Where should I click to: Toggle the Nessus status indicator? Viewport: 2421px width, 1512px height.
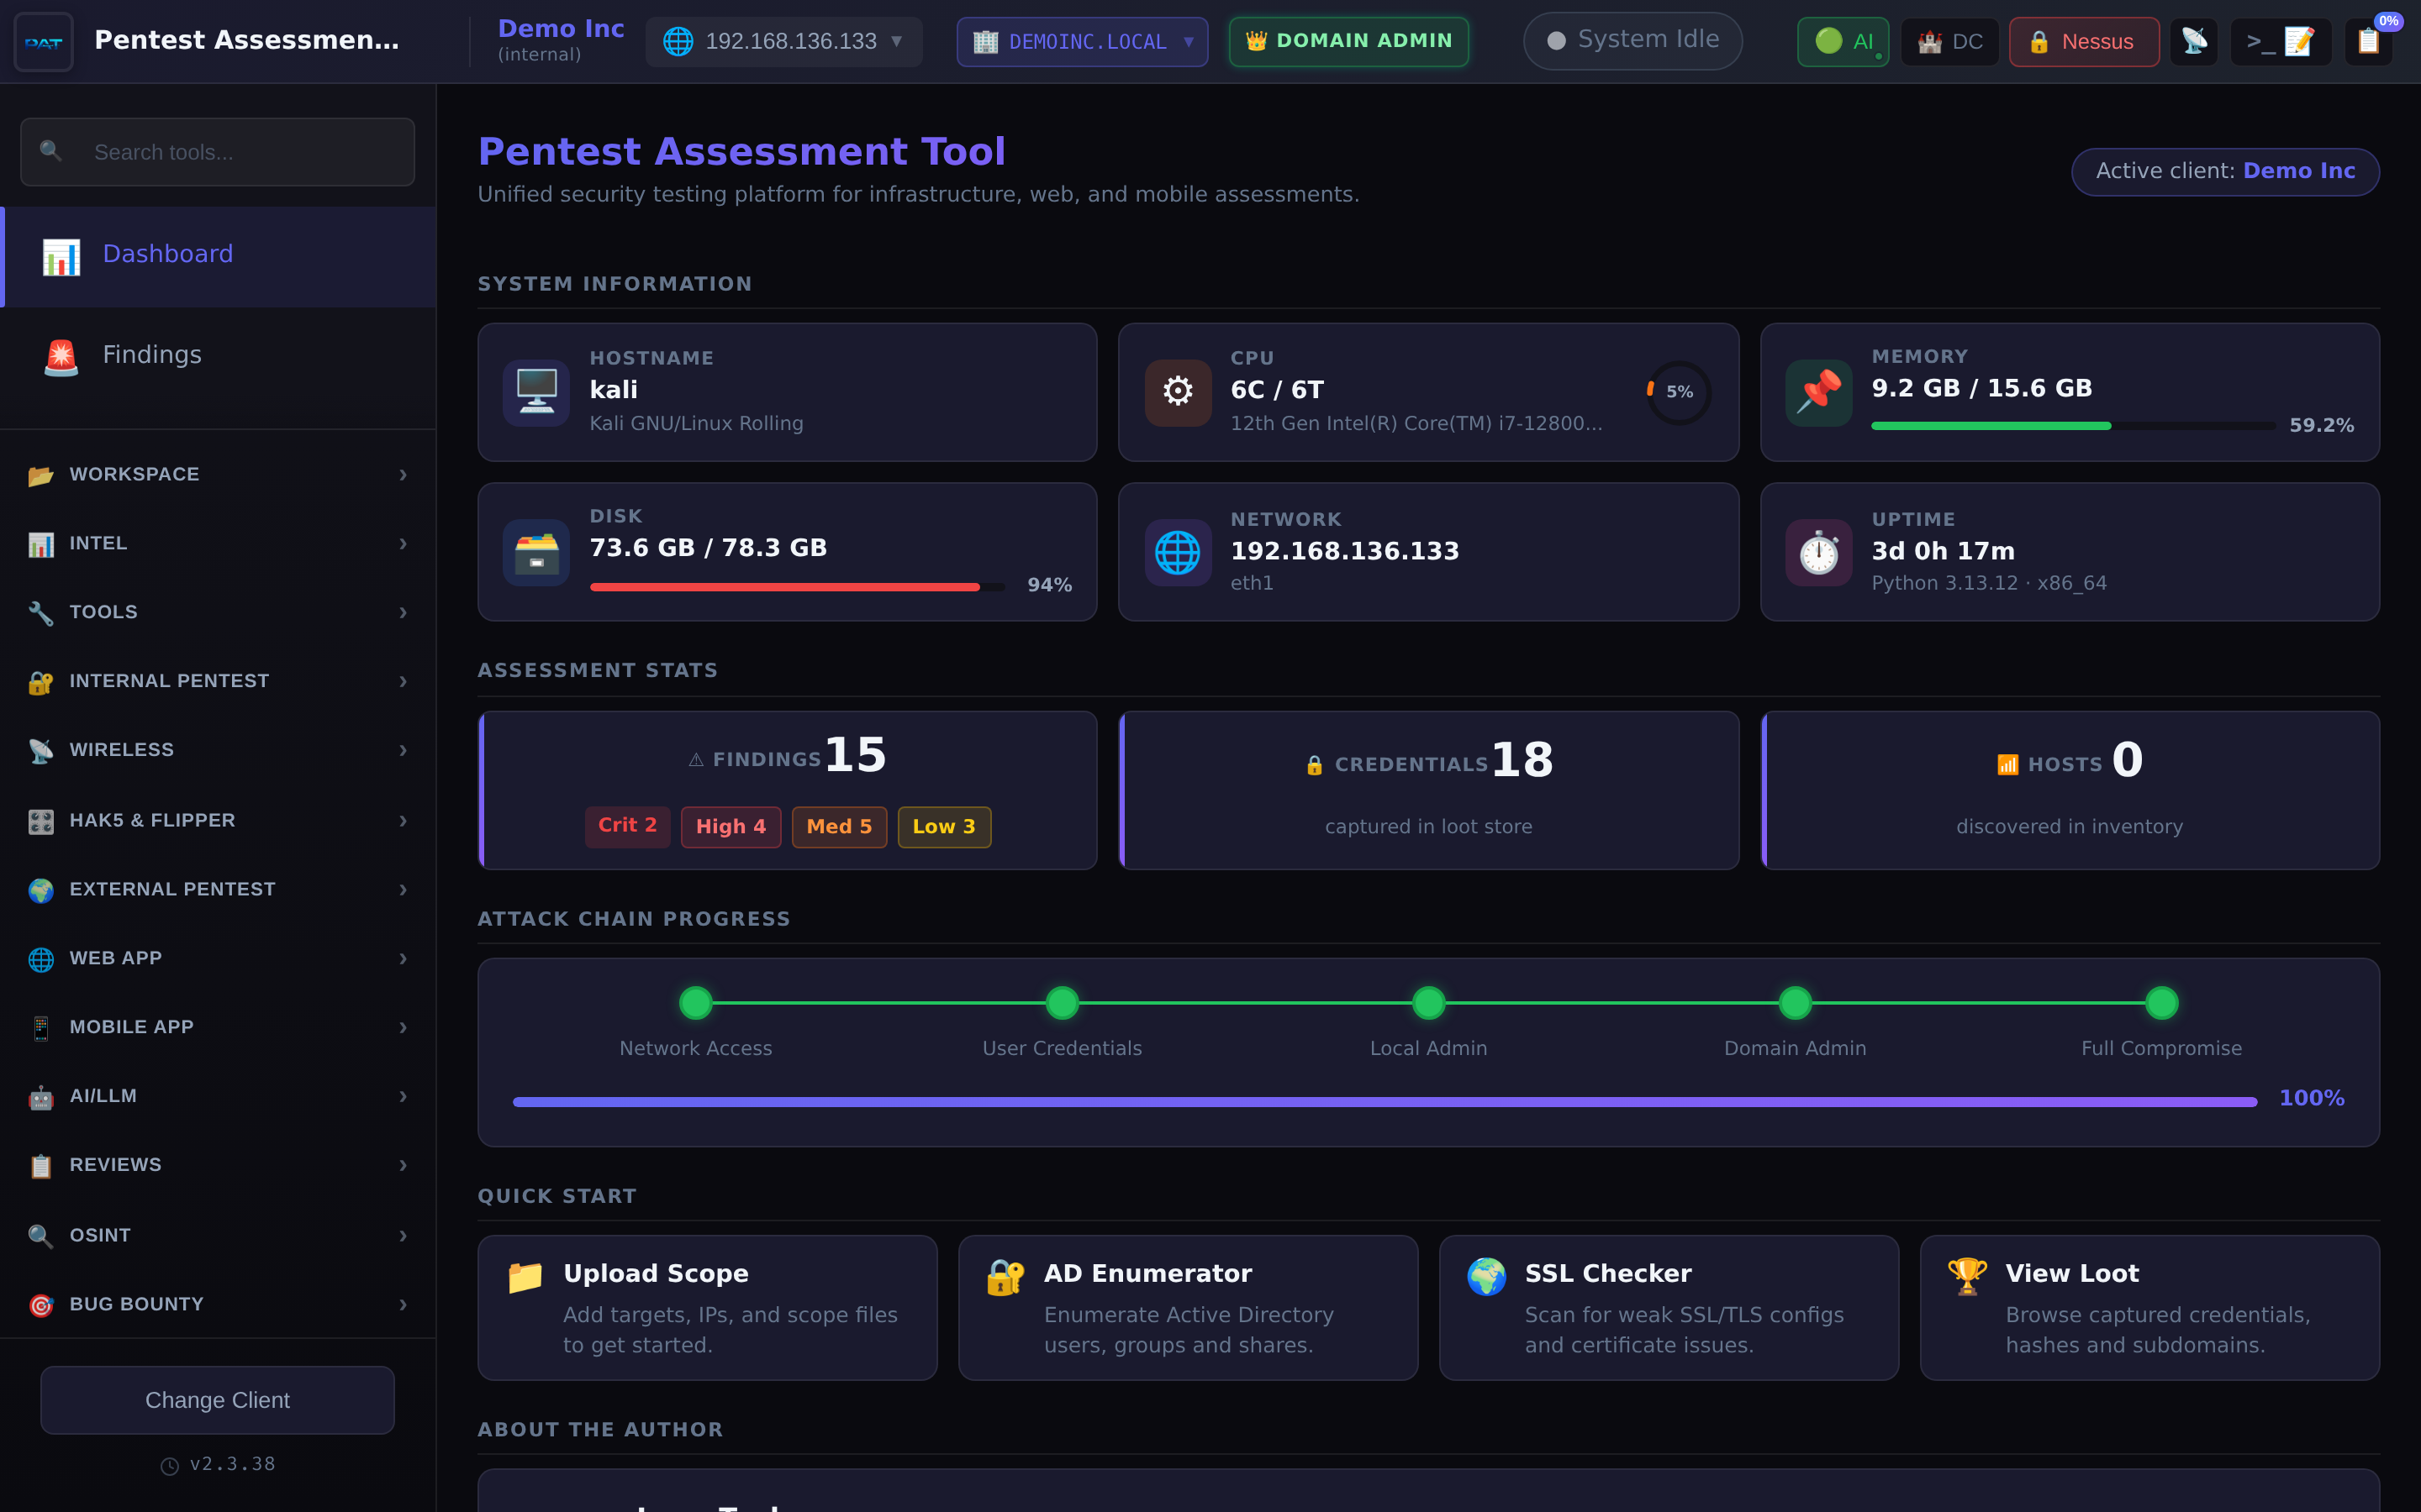[x=2083, y=41]
